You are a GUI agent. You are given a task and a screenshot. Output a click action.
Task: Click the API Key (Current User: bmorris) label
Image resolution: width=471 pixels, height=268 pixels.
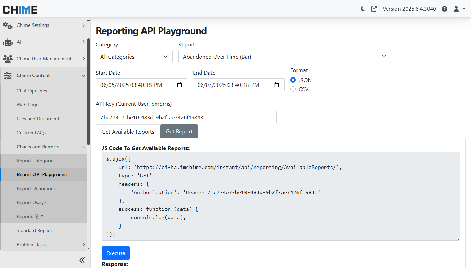[x=134, y=104]
